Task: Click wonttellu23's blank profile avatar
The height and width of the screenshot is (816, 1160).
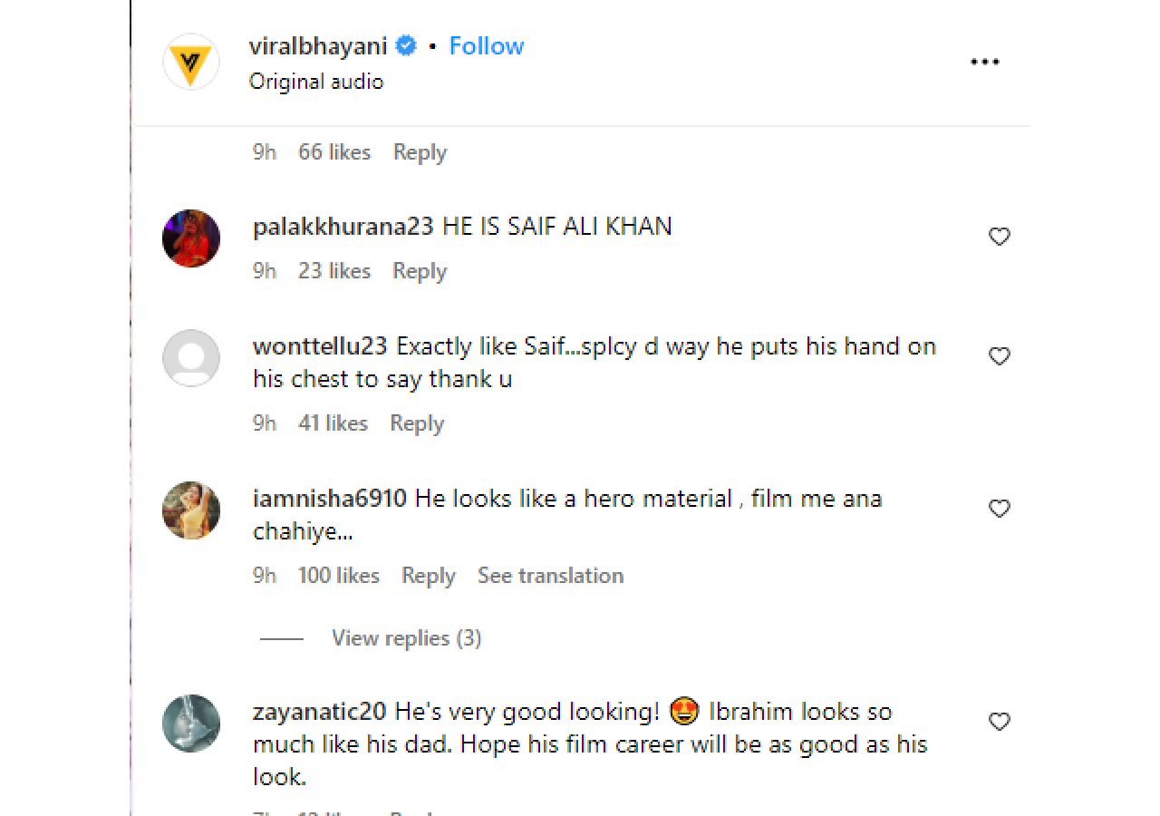Action: tap(190, 357)
